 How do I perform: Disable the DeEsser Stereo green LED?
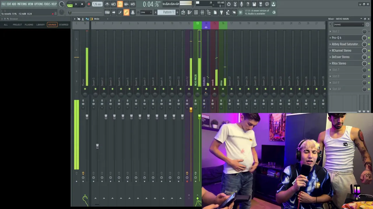pyautogui.click(x=369, y=57)
